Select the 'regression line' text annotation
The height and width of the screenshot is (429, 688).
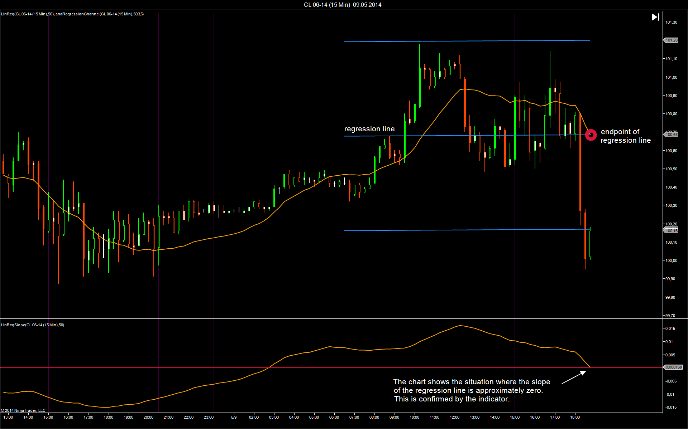(x=369, y=129)
